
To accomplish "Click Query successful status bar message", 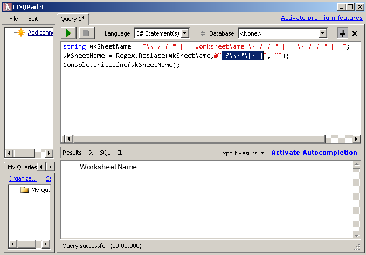I will (x=102, y=246).
